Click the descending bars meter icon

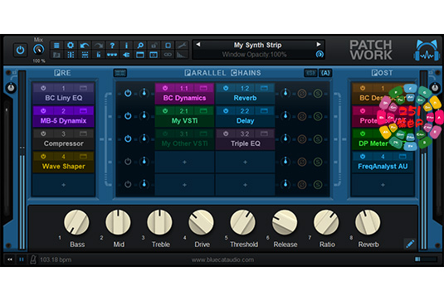click(182, 55)
